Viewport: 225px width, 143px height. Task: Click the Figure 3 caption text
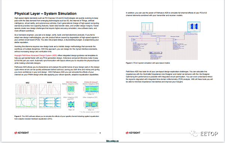click(148, 63)
